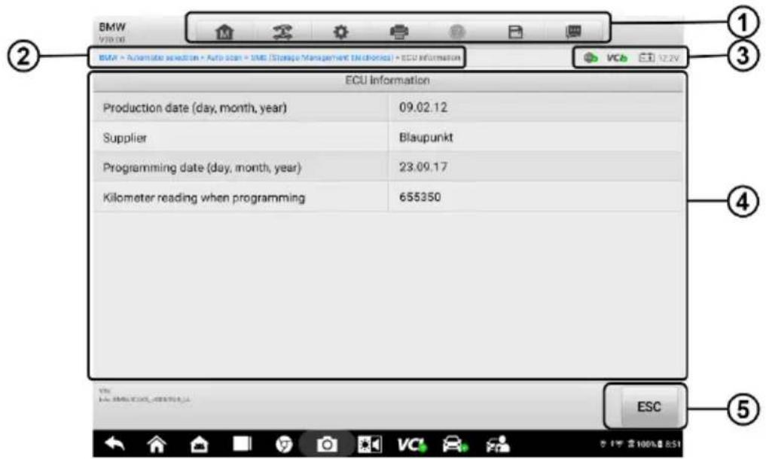Open settings gear in top toolbar
The width and height of the screenshot is (766, 459).
tap(340, 32)
